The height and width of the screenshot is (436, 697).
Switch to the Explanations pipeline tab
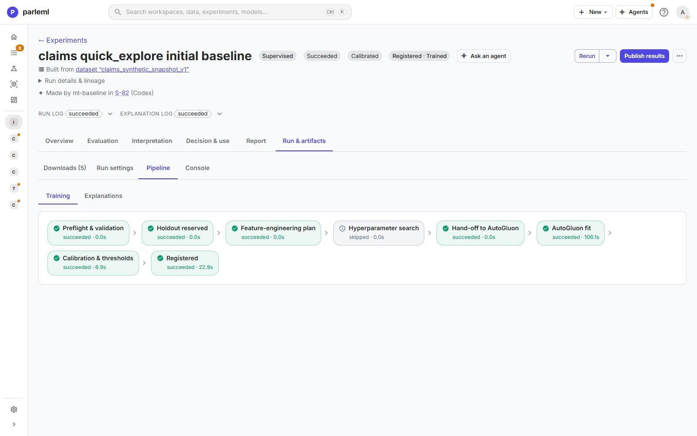tap(103, 196)
